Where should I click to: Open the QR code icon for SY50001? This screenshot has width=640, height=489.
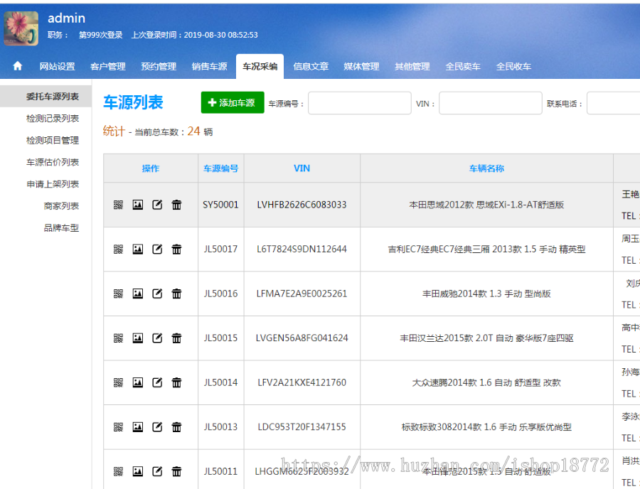[x=118, y=204]
